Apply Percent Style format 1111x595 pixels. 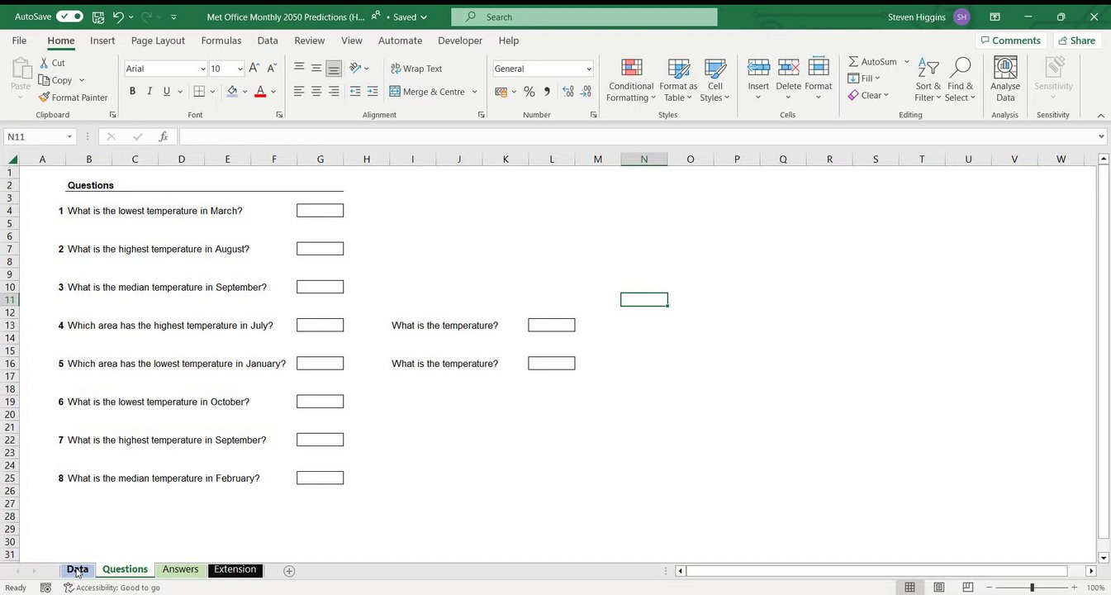tap(529, 92)
